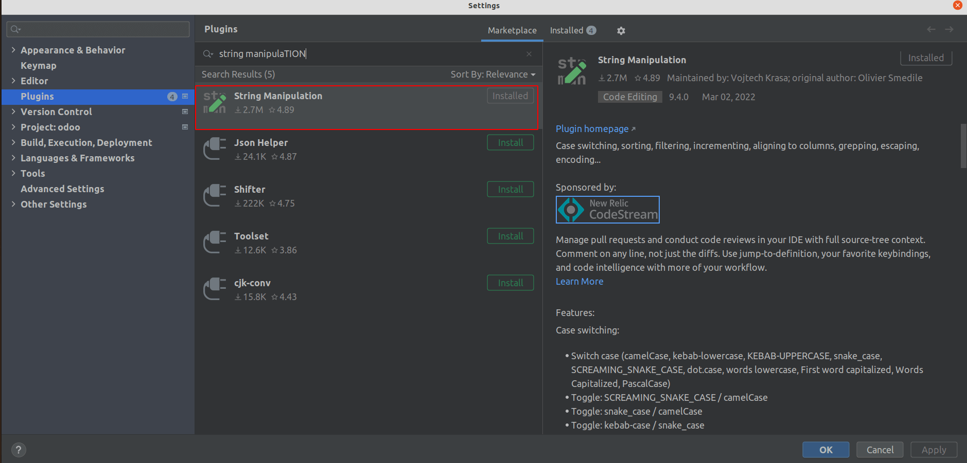967x463 pixels.
Task: Click the Installed button in plugin details
Action: coord(926,58)
